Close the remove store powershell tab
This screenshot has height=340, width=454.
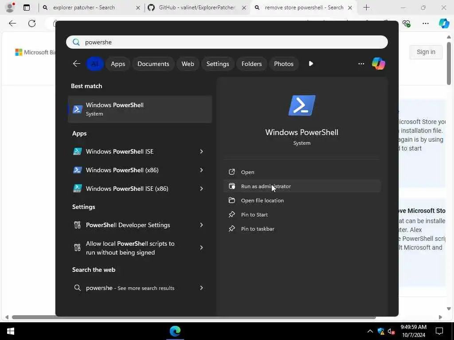coord(350,8)
